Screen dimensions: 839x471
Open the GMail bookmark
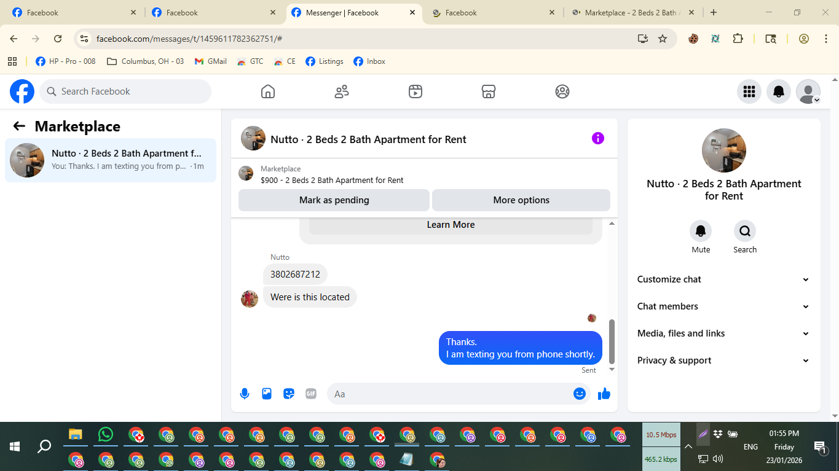click(x=211, y=61)
